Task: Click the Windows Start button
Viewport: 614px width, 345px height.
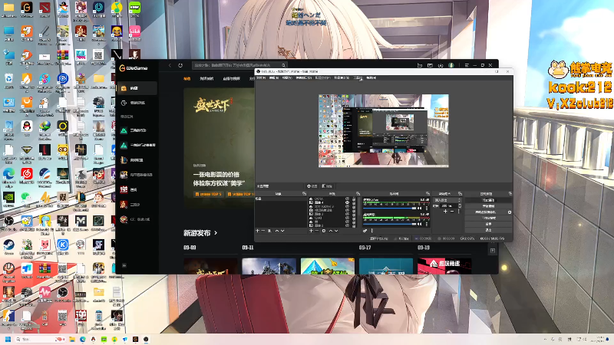Action: click(8, 339)
